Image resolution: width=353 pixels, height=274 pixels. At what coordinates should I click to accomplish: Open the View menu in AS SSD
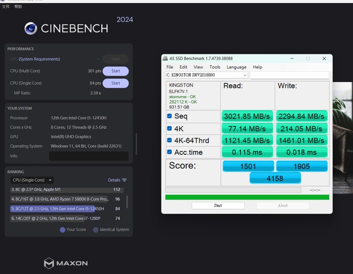(x=198, y=67)
